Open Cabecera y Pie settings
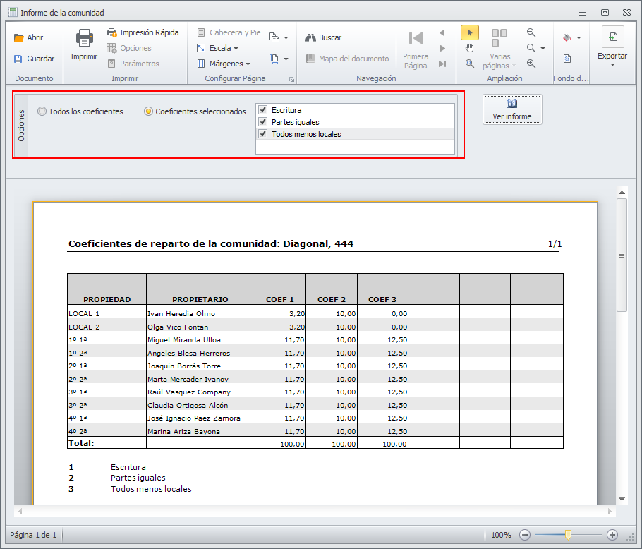 pos(228,32)
